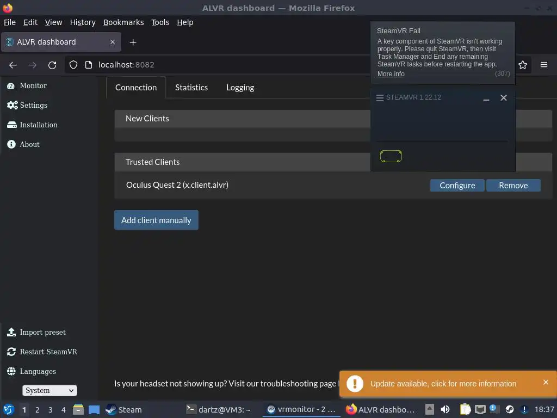Go back to the previous page
The width and height of the screenshot is (557, 418).
pos(13,65)
